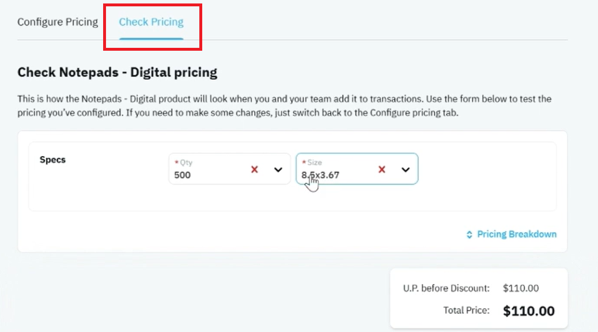Screen dimensions: 598x332
Task: Clear the Size value with the red X
Action: pyautogui.click(x=382, y=169)
